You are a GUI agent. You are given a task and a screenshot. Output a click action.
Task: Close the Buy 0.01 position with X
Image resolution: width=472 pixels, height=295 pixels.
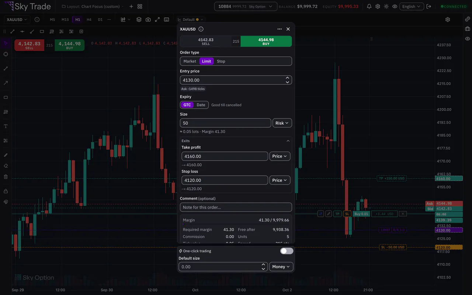point(403,214)
